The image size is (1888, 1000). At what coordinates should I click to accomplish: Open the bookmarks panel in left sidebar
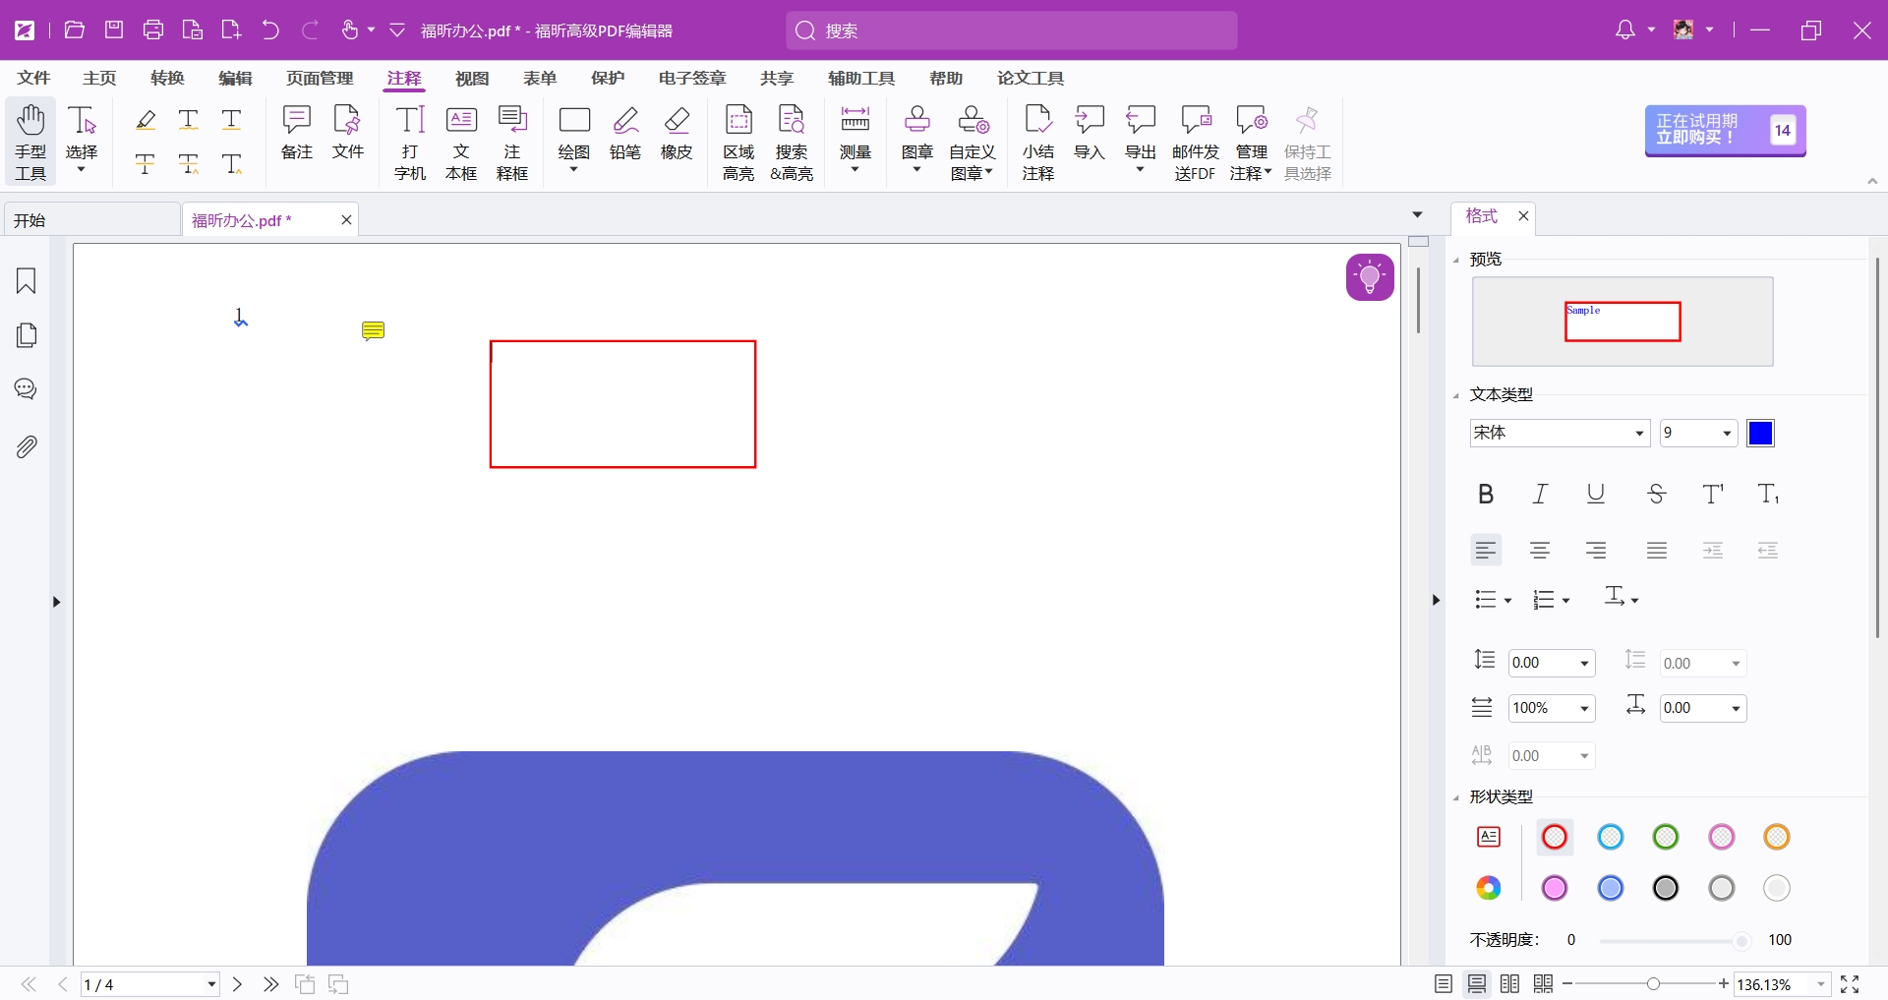27,281
